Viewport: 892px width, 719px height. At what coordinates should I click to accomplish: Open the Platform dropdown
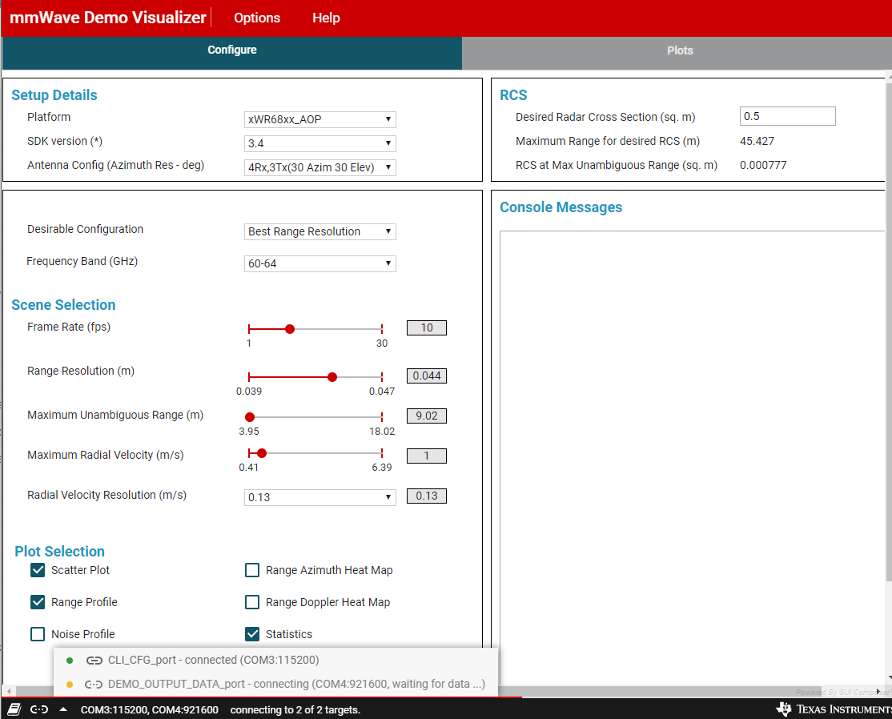click(x=319, y=119)
